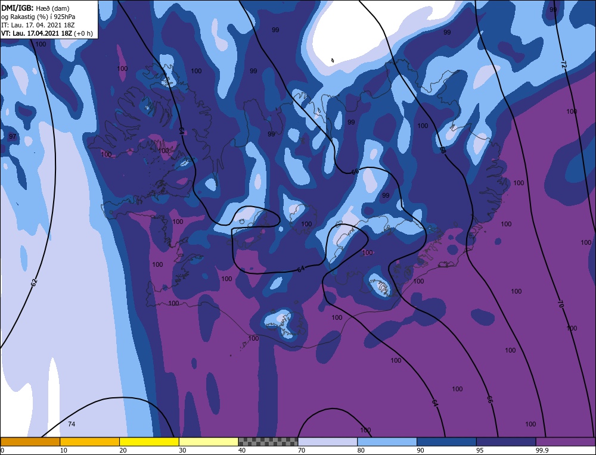The width and height of the screenshot is (596, 455).
Task: Click the '68' contour label
Action: pos(442,149)
